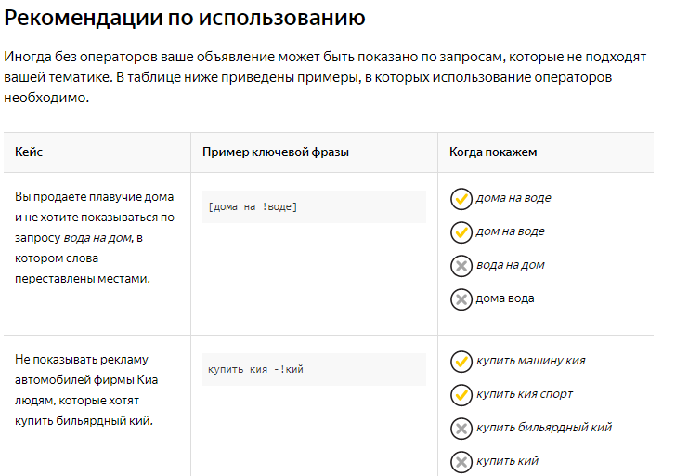Click the 'Кейс' column header
The width and height of the screenshot is (675, 476).
(x=29, y=152)
